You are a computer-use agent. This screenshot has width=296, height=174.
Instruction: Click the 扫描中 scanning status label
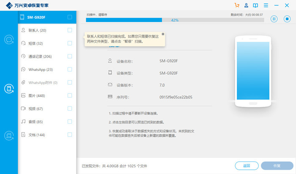point(97,15)
